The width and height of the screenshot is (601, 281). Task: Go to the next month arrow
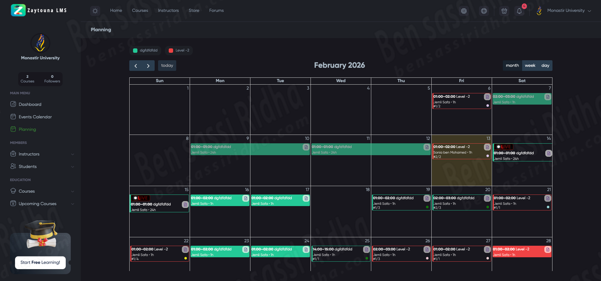(x=148, y=66)
